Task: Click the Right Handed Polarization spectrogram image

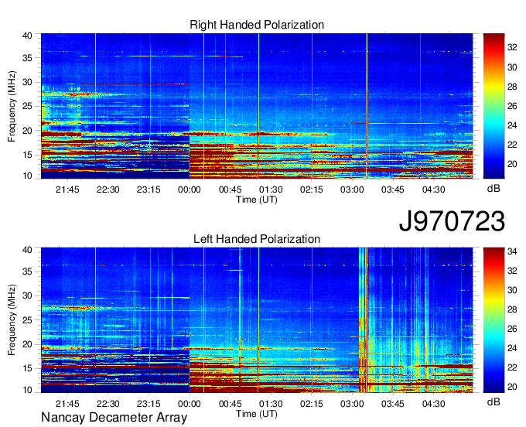Action: pos(257,106)
